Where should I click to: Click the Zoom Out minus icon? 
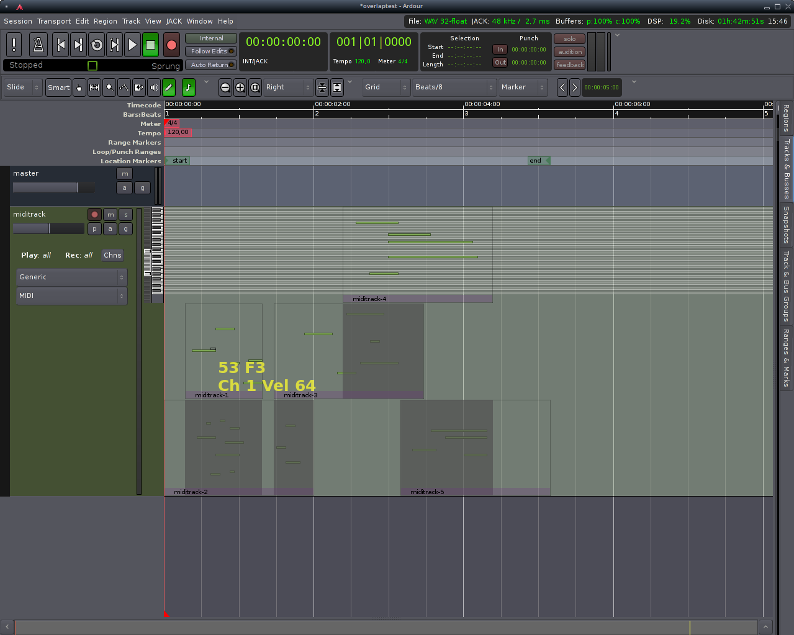(x=225, y=88)
